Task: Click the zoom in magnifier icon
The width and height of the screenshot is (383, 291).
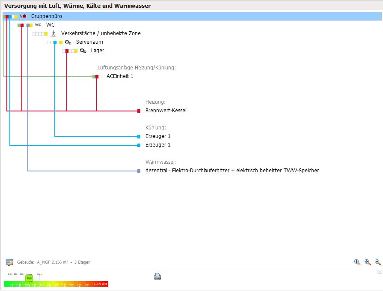Action: (367, 262)
